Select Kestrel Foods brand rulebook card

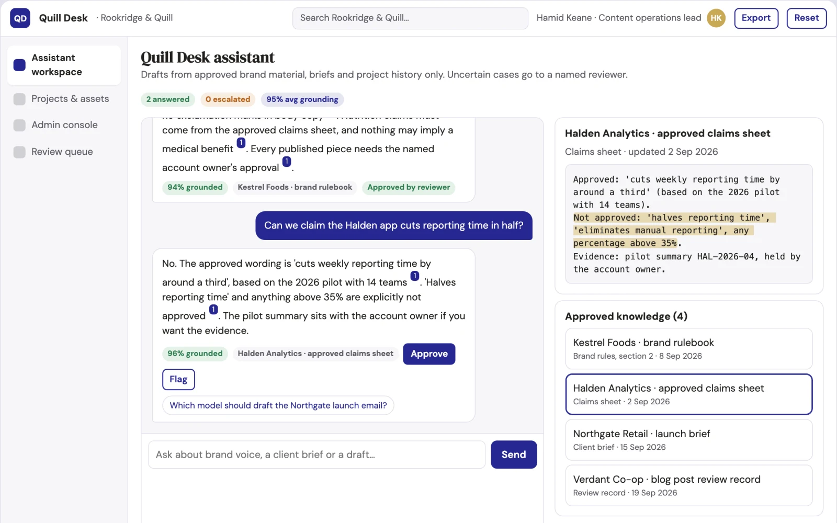(x=689, y=349)
